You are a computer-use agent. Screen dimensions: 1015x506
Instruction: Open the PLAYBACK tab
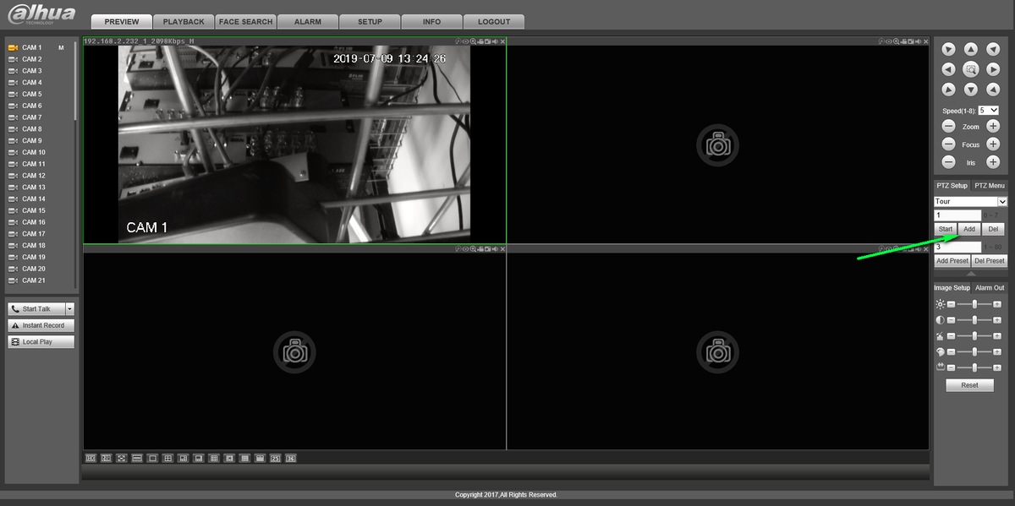[x=184, y=22]
